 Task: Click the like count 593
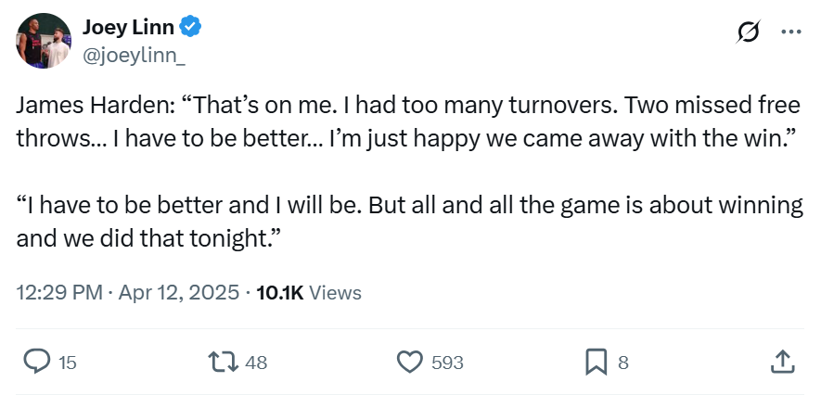click(448, 363)
